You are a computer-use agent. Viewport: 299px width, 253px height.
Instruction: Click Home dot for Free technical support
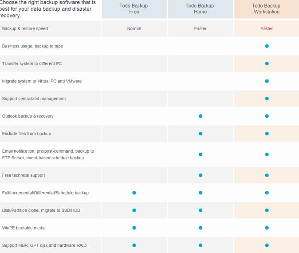coord(201,175)
